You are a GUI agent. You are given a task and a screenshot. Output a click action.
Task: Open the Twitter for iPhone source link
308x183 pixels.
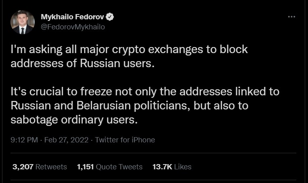pos(125,140)
